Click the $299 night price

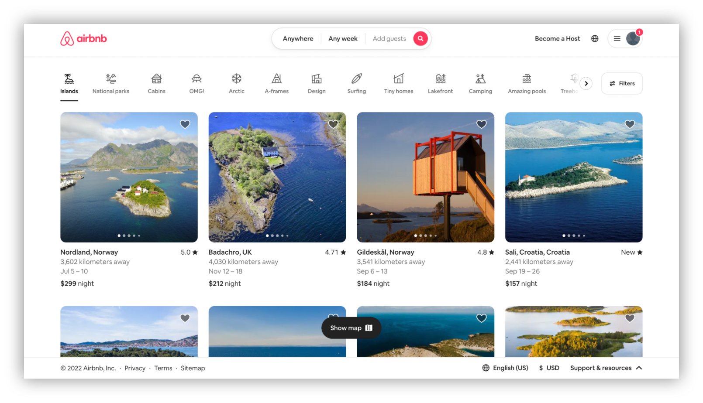[x=77, y=283]
